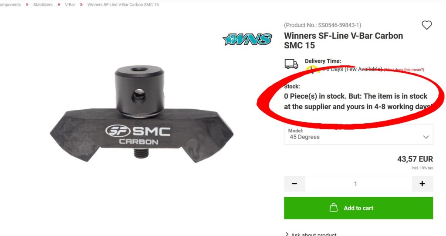Click the Winners SF-Line V-Bar Carbon breadcrumb
The image size is (446, 236).
pos(123,4)
